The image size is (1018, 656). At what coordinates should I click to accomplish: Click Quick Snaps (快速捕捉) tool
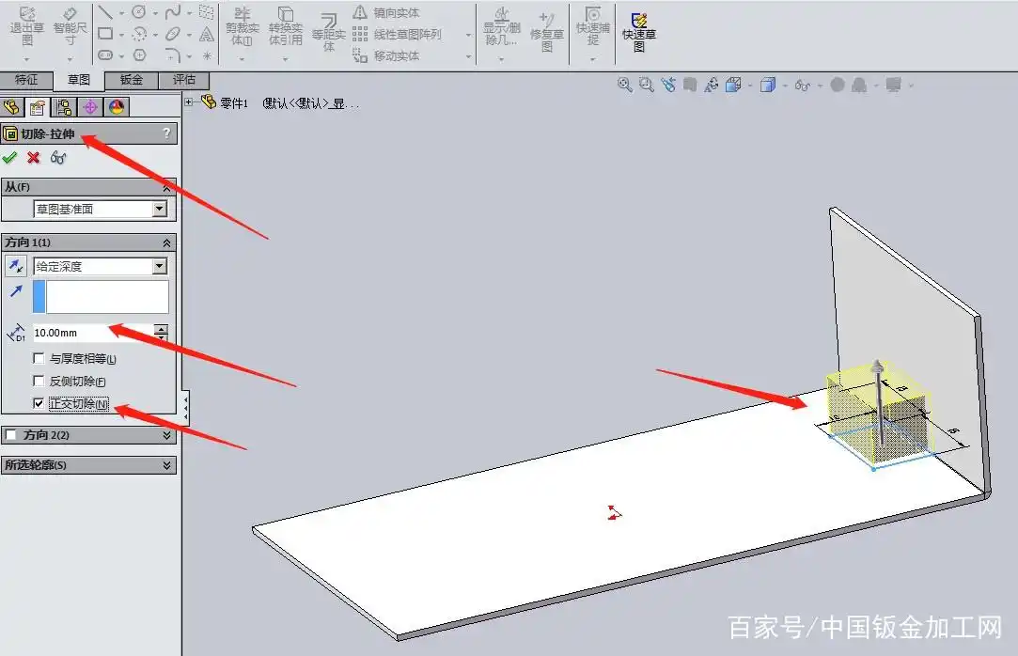pos(592,28)
